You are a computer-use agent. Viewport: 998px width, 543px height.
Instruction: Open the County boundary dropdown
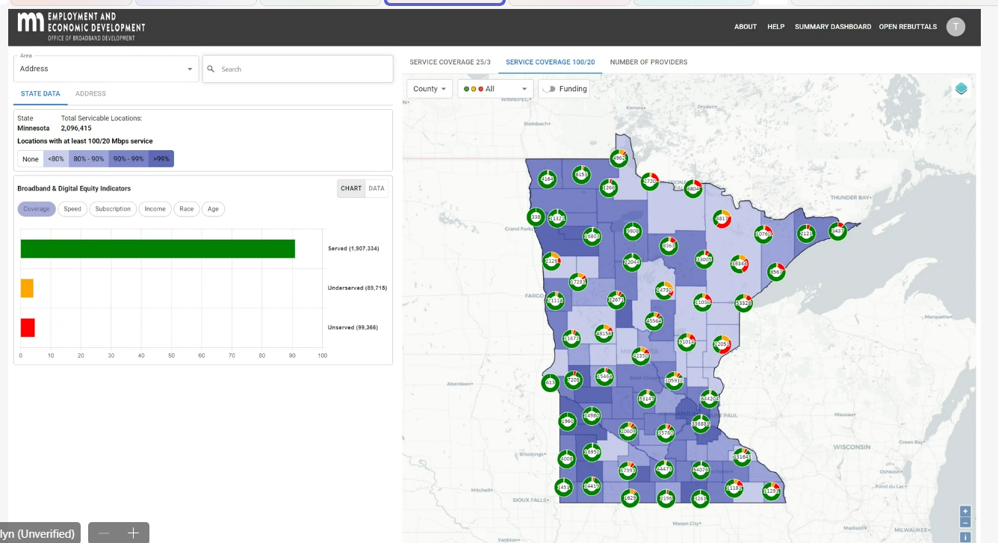[430, 89]
